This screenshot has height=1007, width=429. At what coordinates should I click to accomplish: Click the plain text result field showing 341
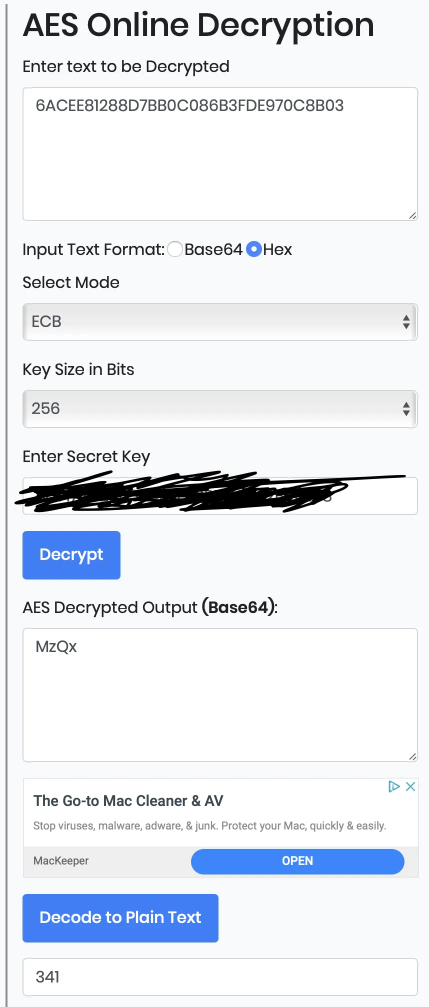(220, 977)
